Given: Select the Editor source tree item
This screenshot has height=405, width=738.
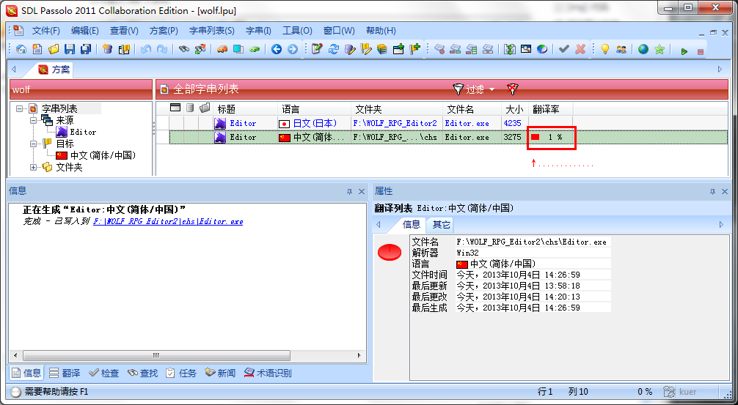Looking at the screenshot, I should point(76,132).
